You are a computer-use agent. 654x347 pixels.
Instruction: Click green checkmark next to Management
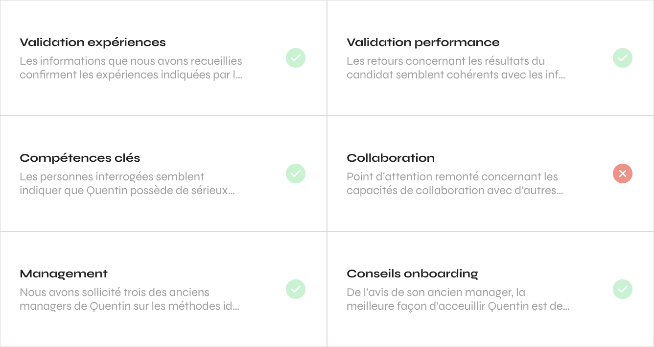pos(296,289)
